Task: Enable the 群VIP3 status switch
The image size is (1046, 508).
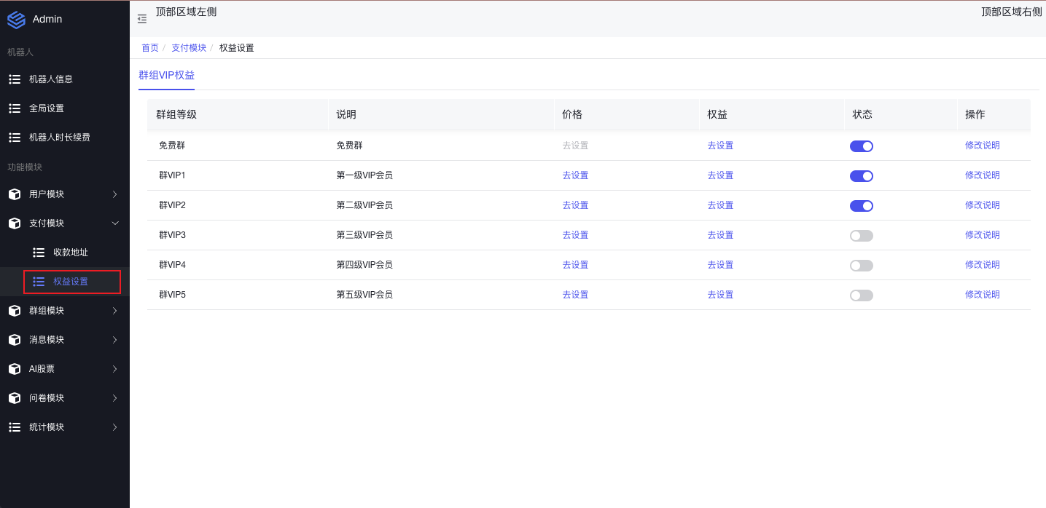Action: click(861, 236)
